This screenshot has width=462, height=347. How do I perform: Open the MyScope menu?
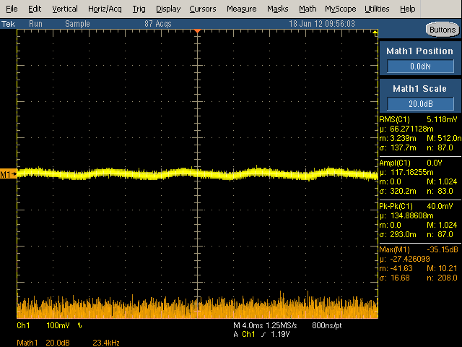(x=340, y=9)
